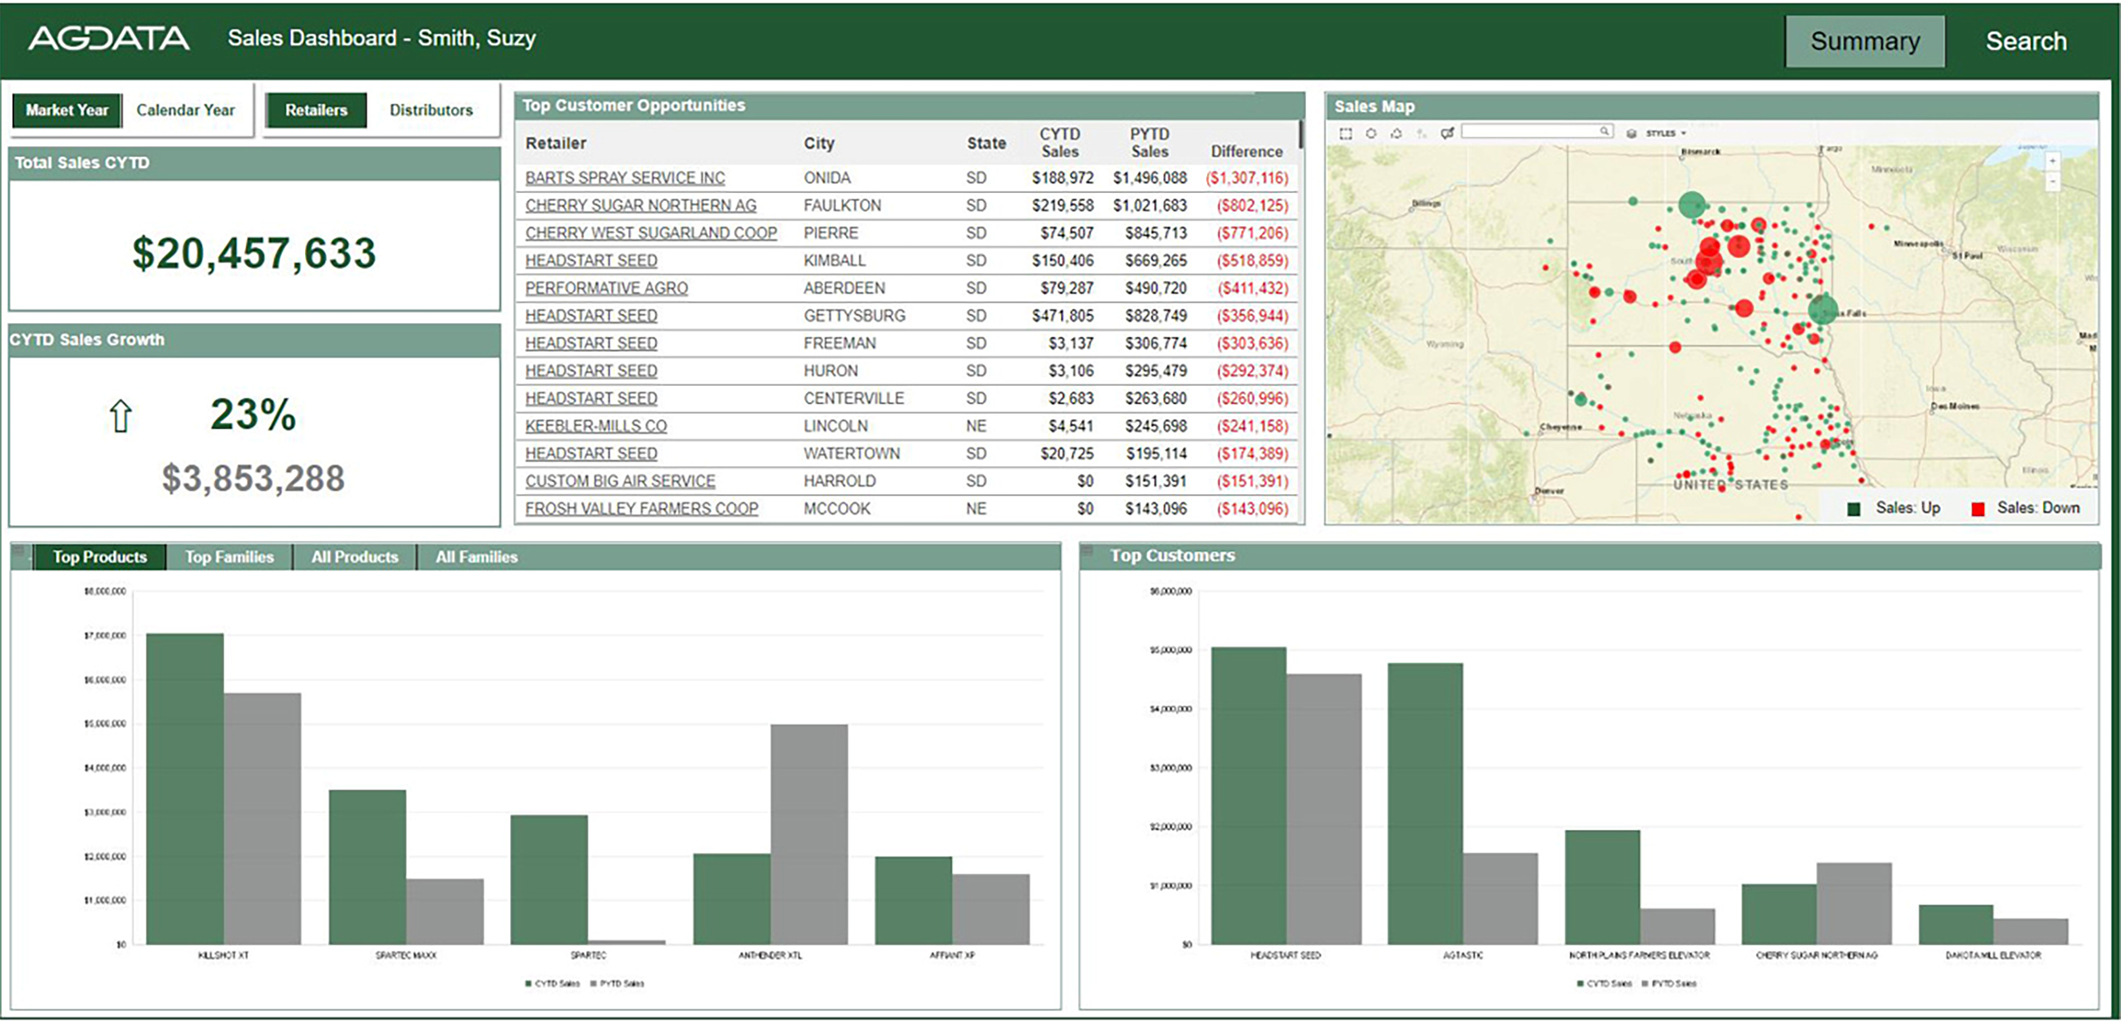
Task: Activate the polygon lasso selection map tool
Action: click(1396, 133)
